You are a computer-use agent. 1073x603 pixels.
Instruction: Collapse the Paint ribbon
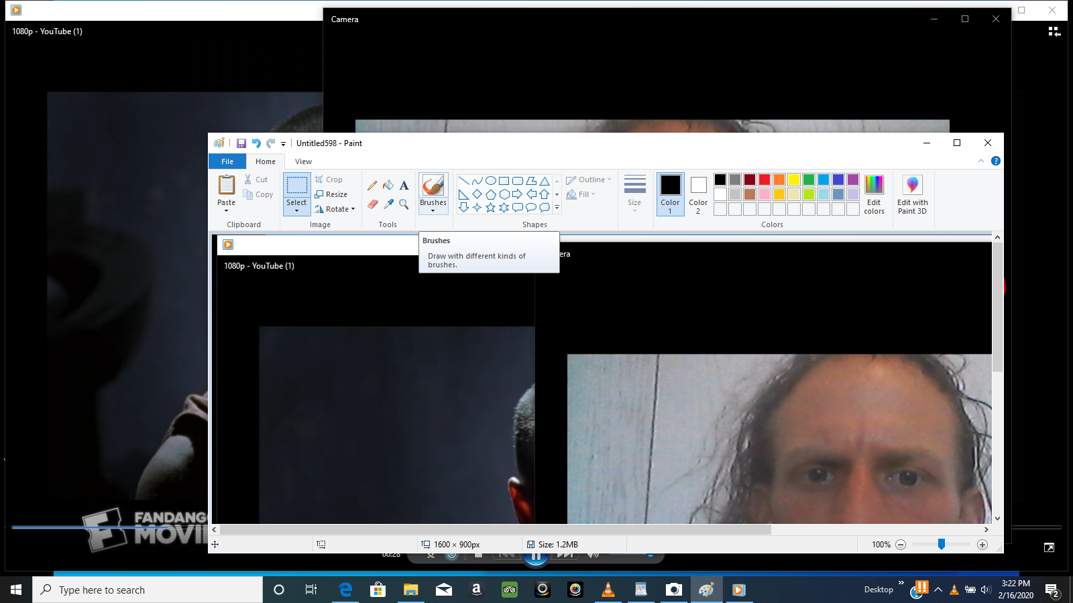[x=981, y=161]
